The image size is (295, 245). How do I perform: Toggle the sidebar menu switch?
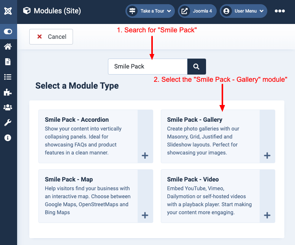coord(8,32)
